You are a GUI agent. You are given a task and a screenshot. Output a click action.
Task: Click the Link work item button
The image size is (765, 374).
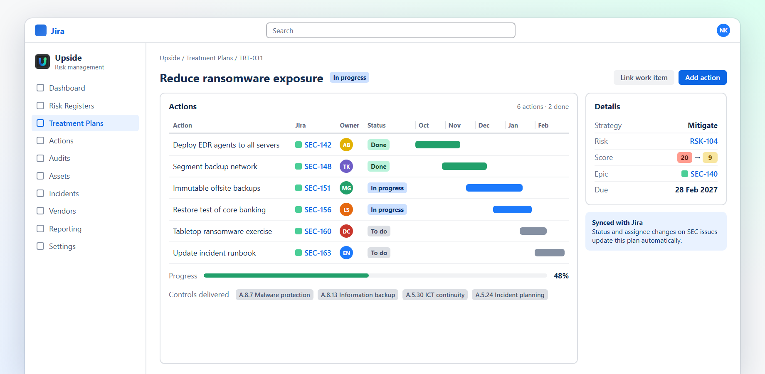coord(644,78)
